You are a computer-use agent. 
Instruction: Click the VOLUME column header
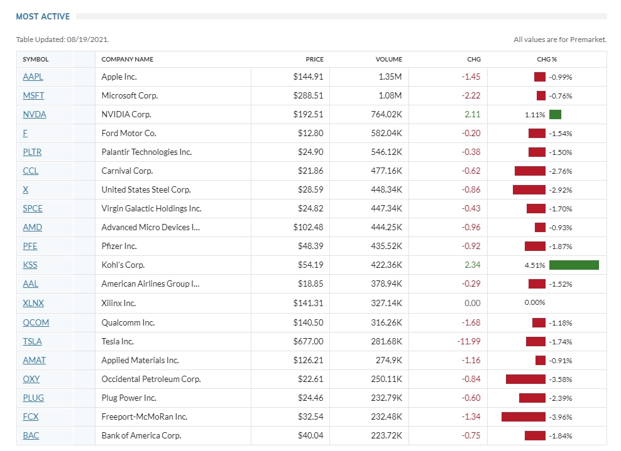point(388,60)
